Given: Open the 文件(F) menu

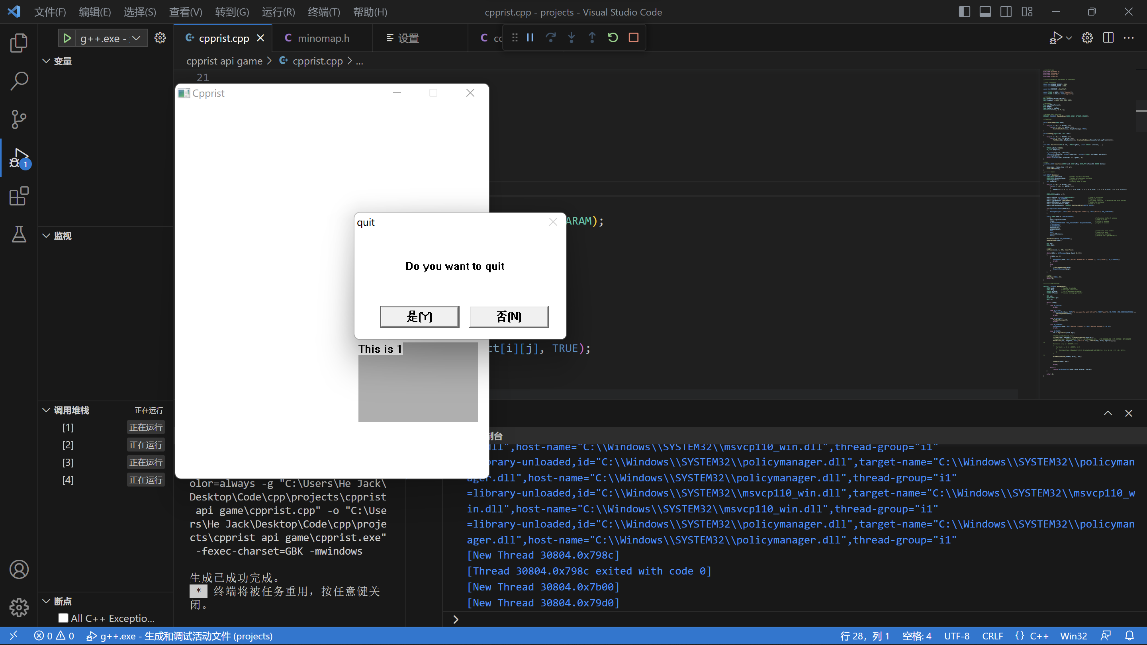Looking at the screenshot, I should (50, 12).
